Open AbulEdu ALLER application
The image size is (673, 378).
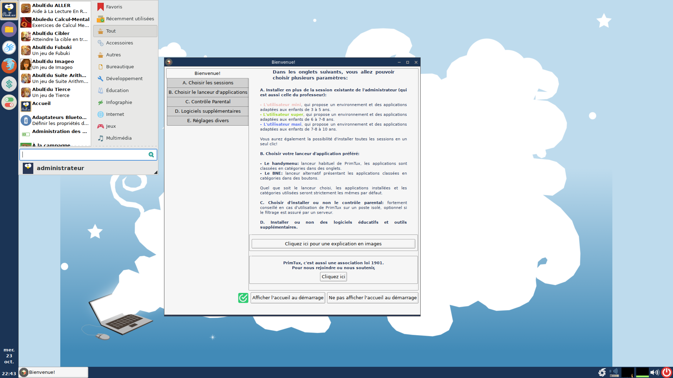[x=55, y=8]
